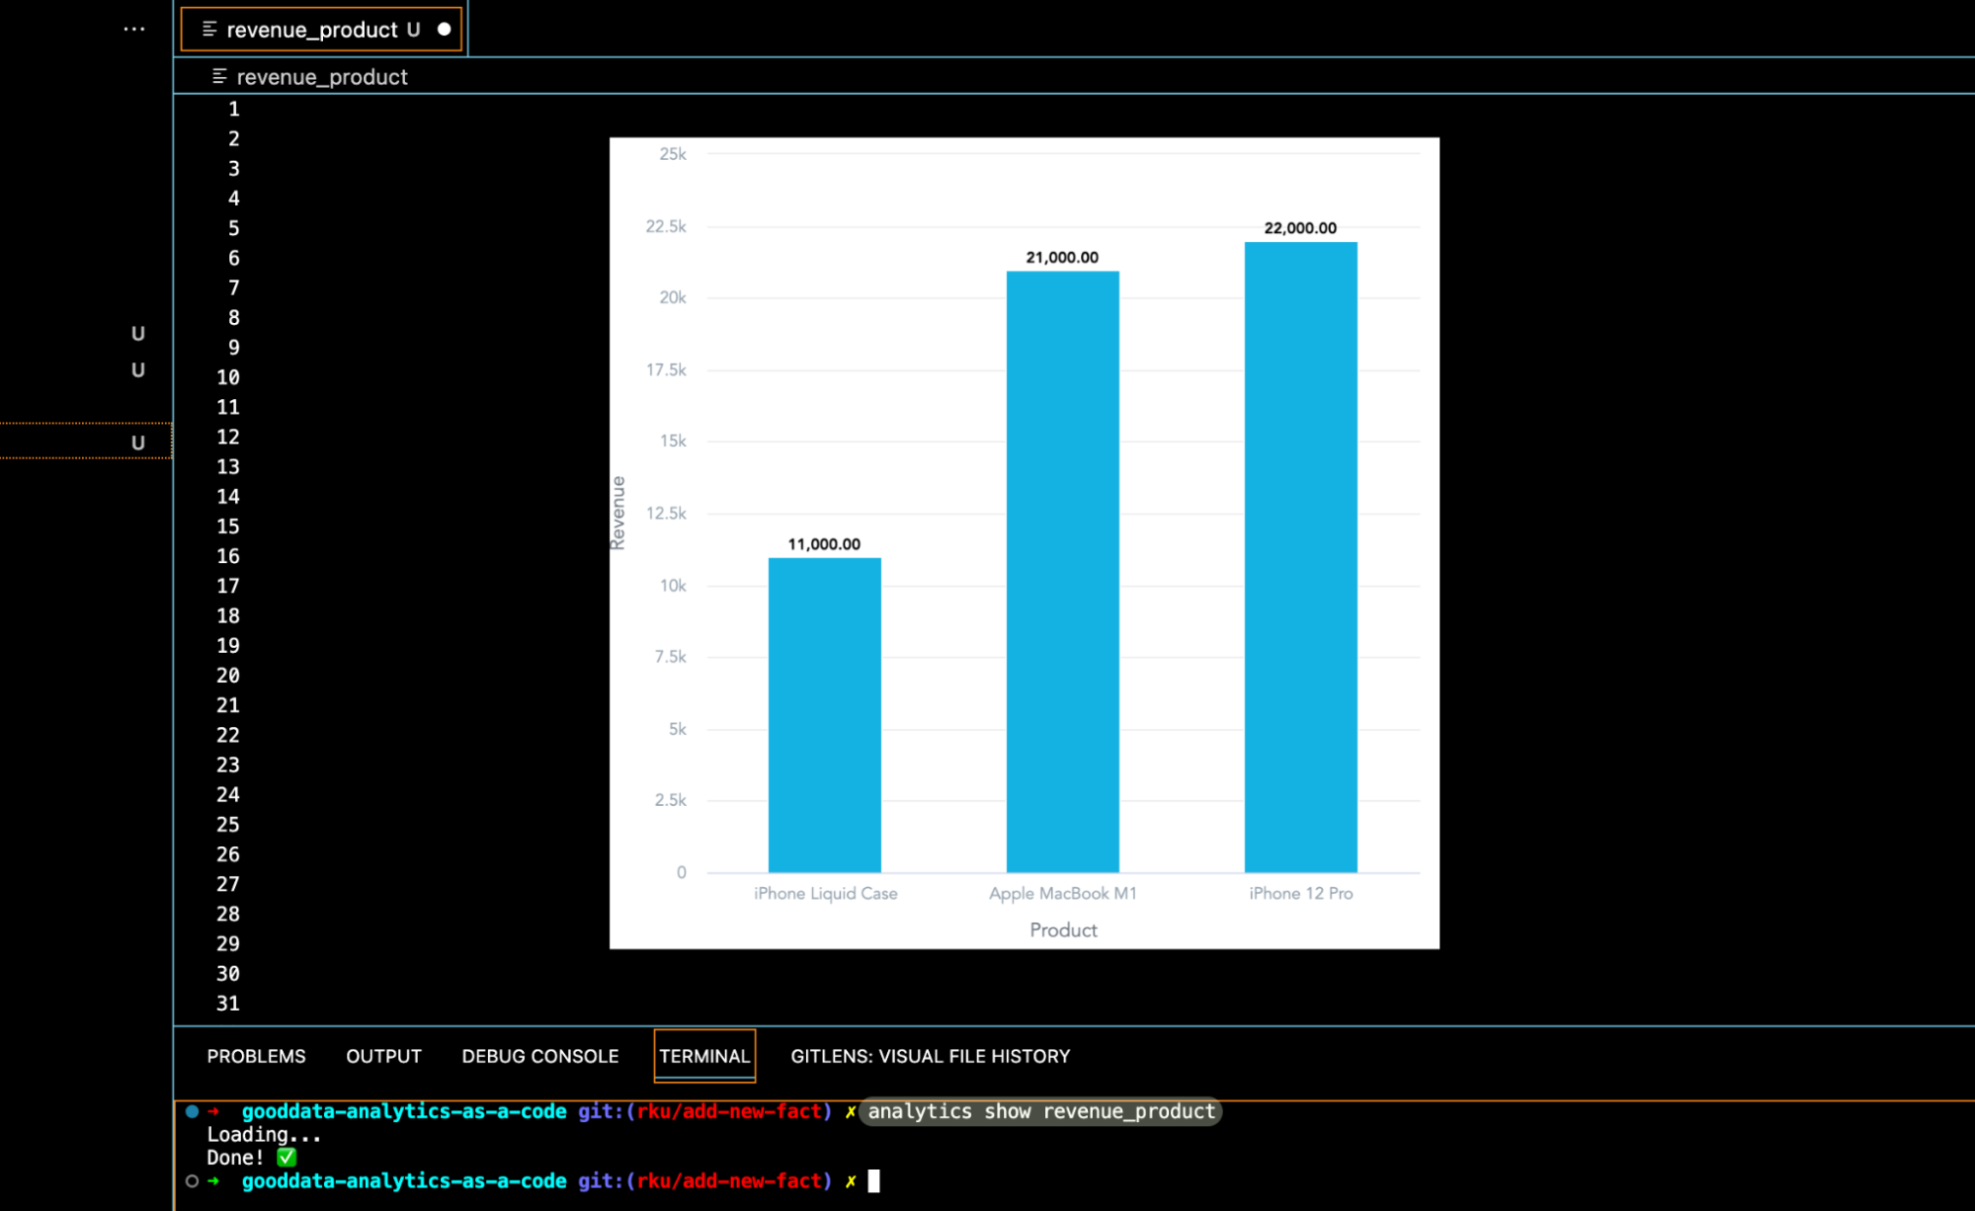Click the topmost U git status marker
This screenshot has width=1975, height=1211.
click(138, 334)
